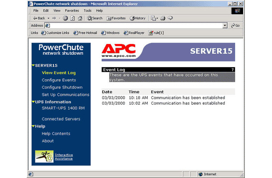Open Configure Shutdown in sidebar
272x178 pixels.
pos(62,87)
